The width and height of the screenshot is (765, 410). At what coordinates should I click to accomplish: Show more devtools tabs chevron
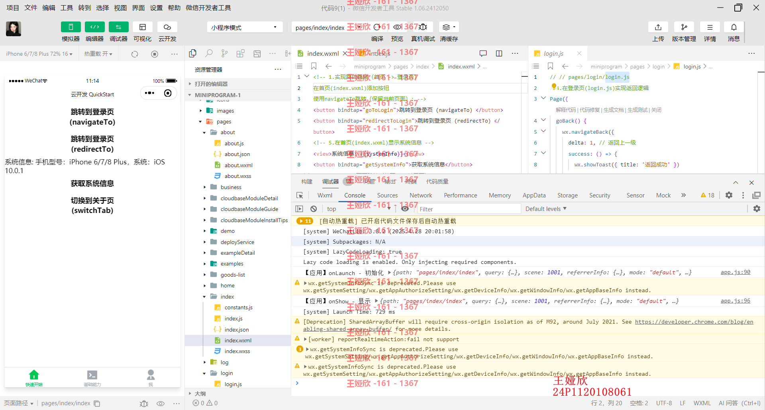[x=684, y=195]
